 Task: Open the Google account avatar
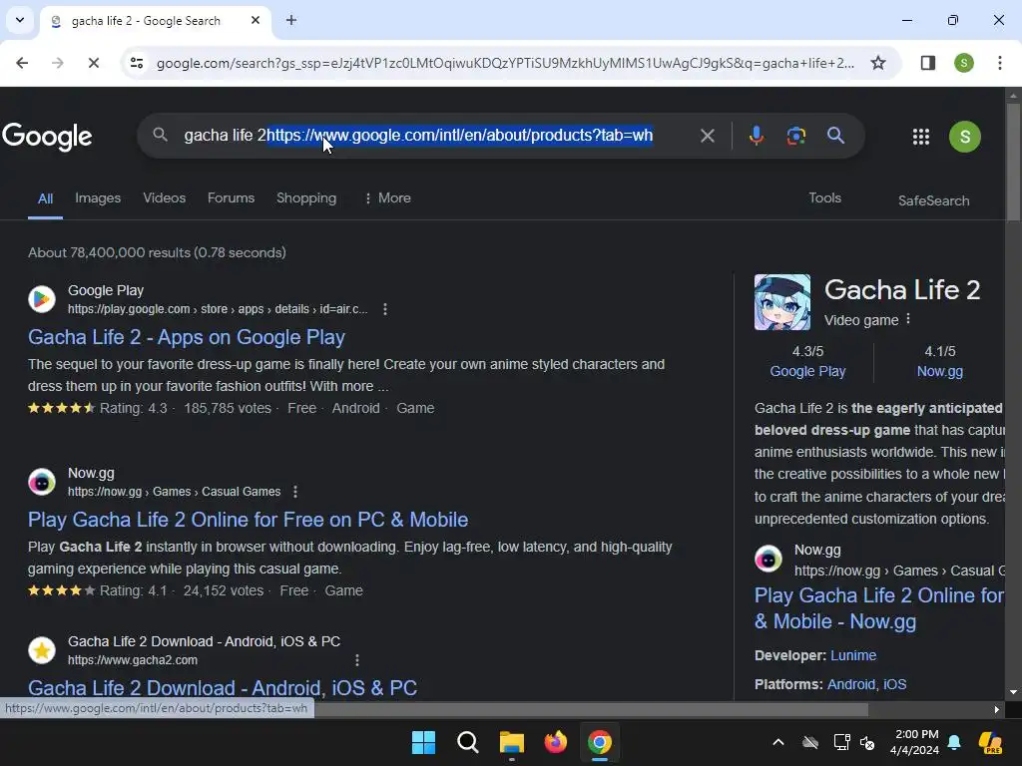click(965, 136)
